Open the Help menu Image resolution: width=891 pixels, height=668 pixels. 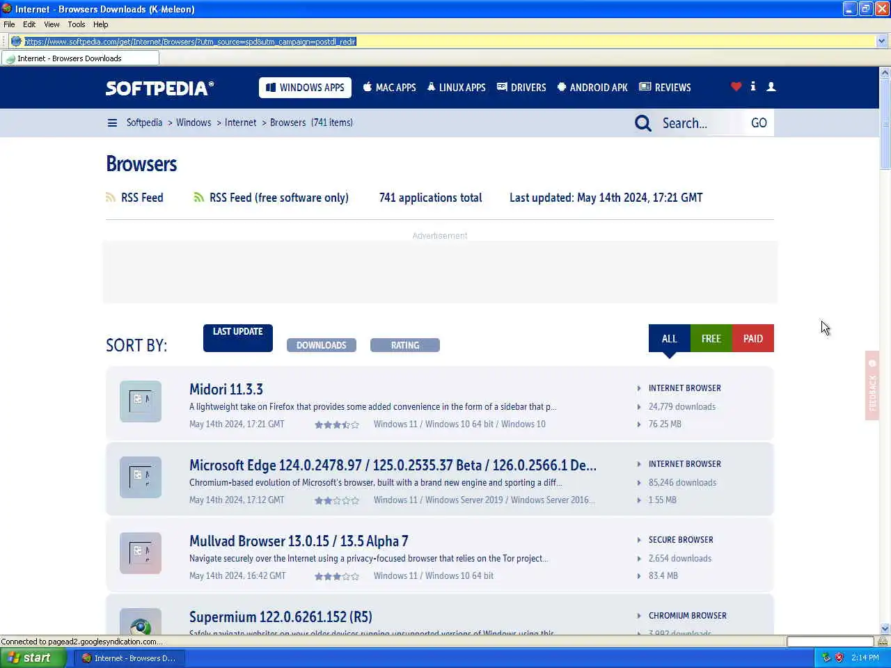click(101, 24)
